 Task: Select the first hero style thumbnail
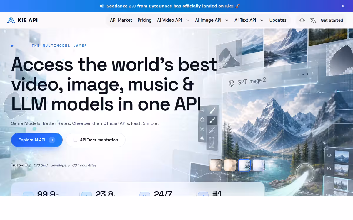[216, 165]
